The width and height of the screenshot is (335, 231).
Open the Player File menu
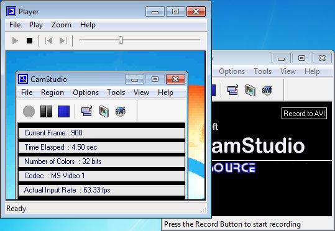pyautogui.click(x=15, y=25)
